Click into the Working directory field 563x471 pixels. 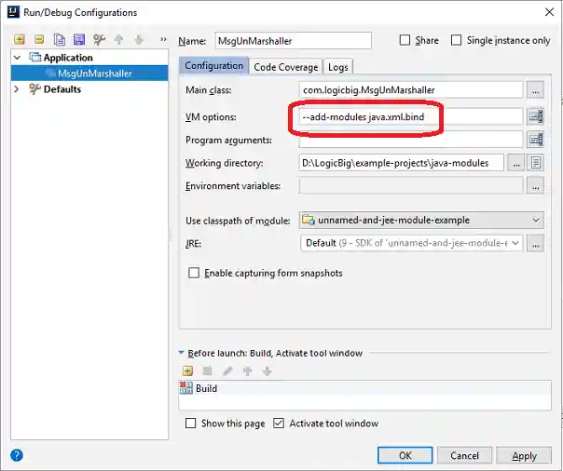tap(401, 163)
